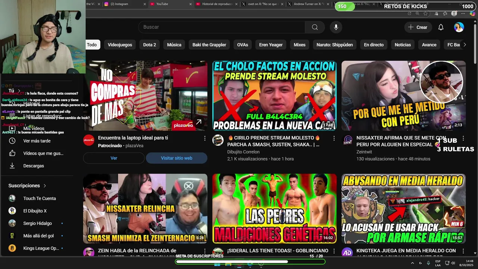Switch to the Instagram browser tab

125,4
